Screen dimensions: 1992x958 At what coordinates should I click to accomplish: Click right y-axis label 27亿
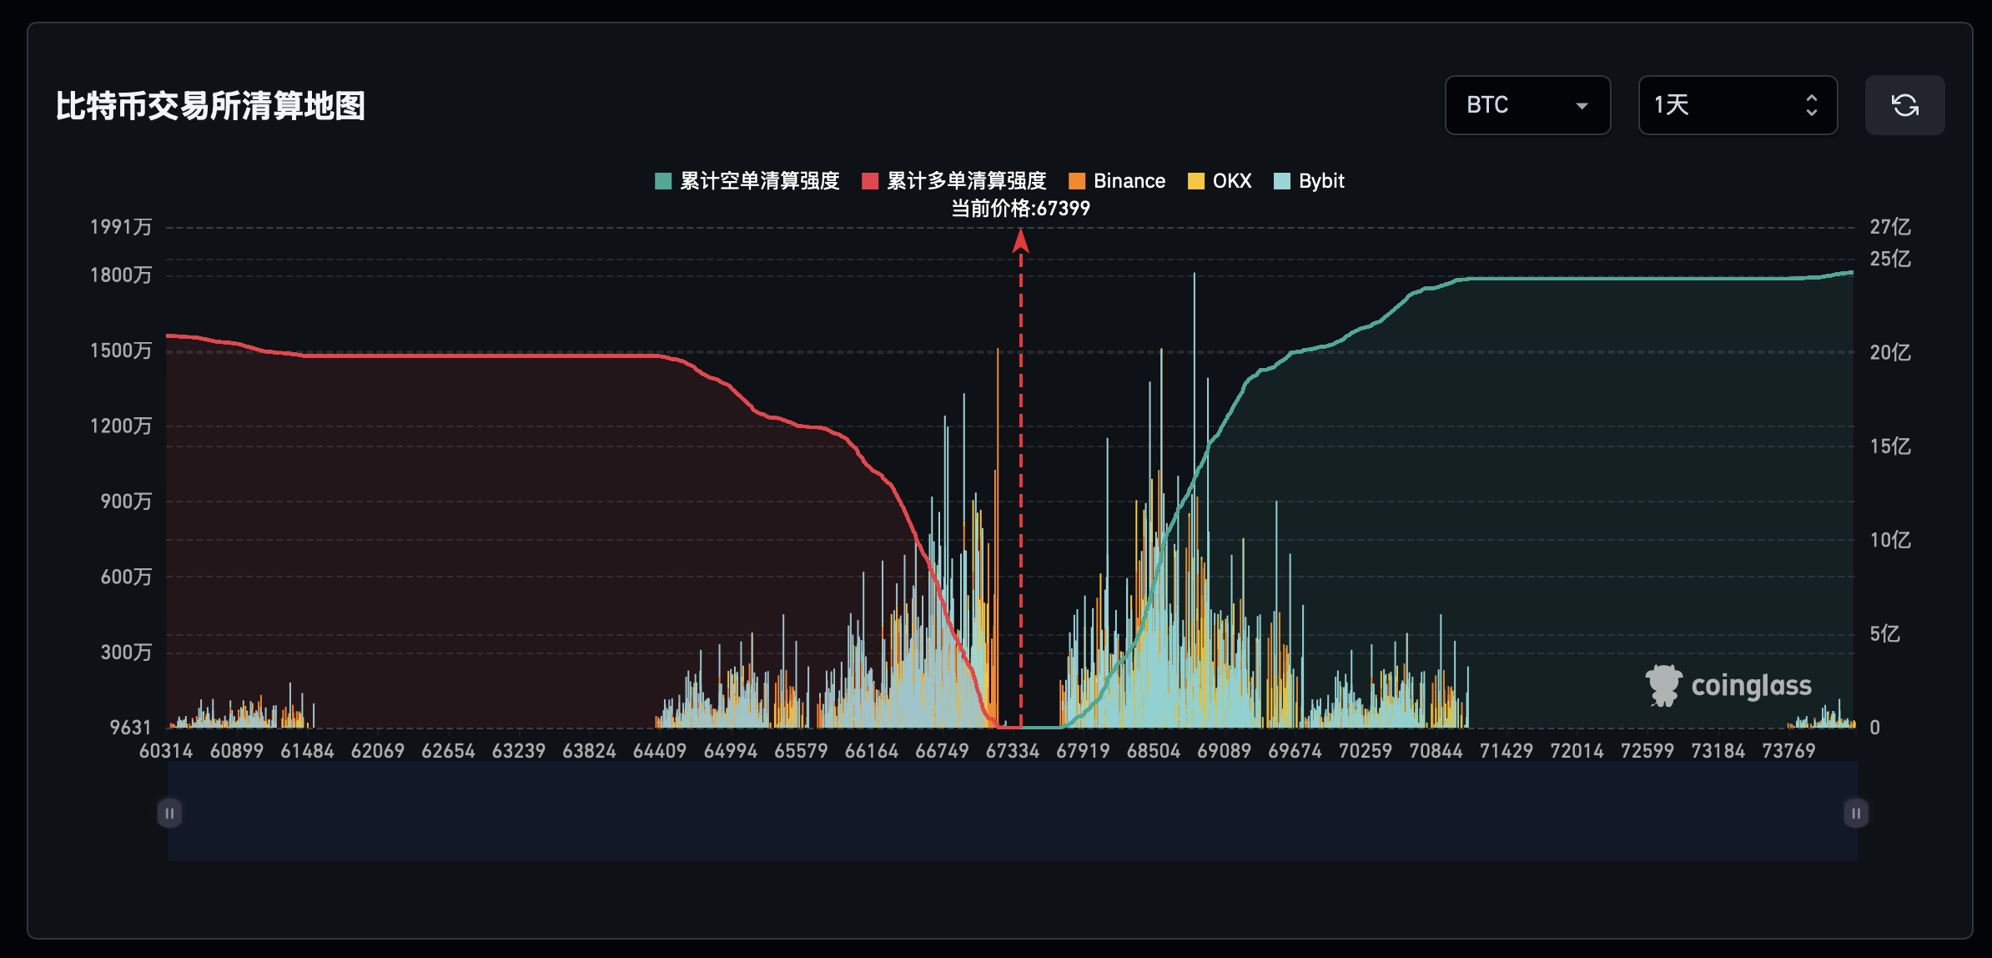(x=1890, y=227)
